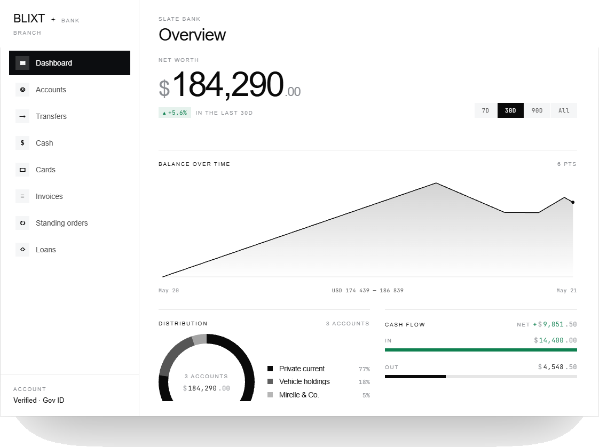Viewport: 599px width, 447px height.
Task: Click the Transfers arrow icon
Action: point(22,116)
